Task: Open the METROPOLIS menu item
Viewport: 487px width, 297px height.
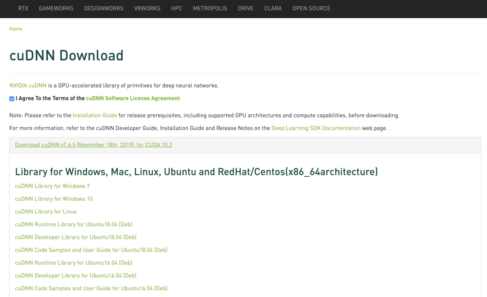Action: click(x=210, y=8)
